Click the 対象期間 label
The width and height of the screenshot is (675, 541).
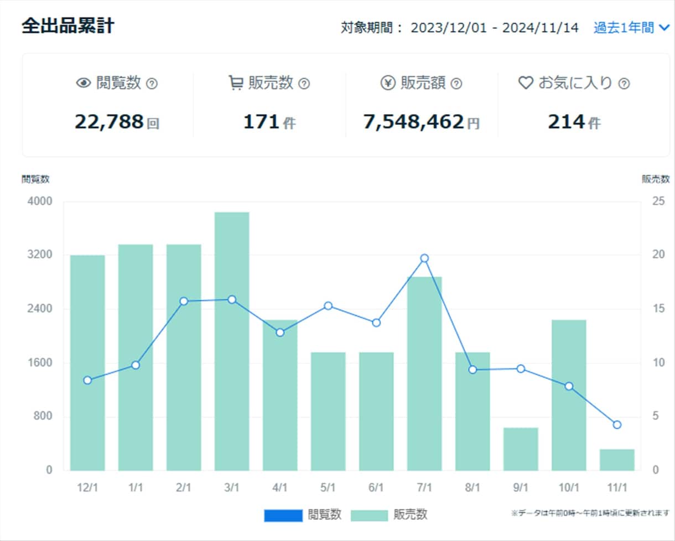pos(372,28)
